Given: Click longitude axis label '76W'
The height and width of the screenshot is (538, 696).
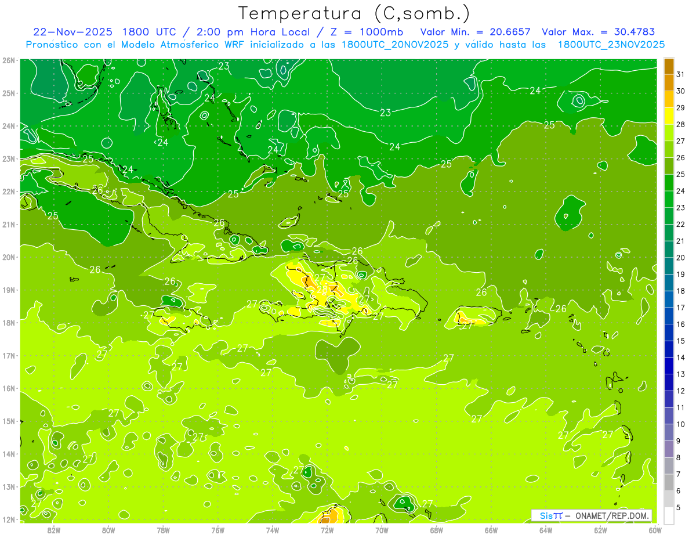Looking at the screenshot, I should pos(218,529).
